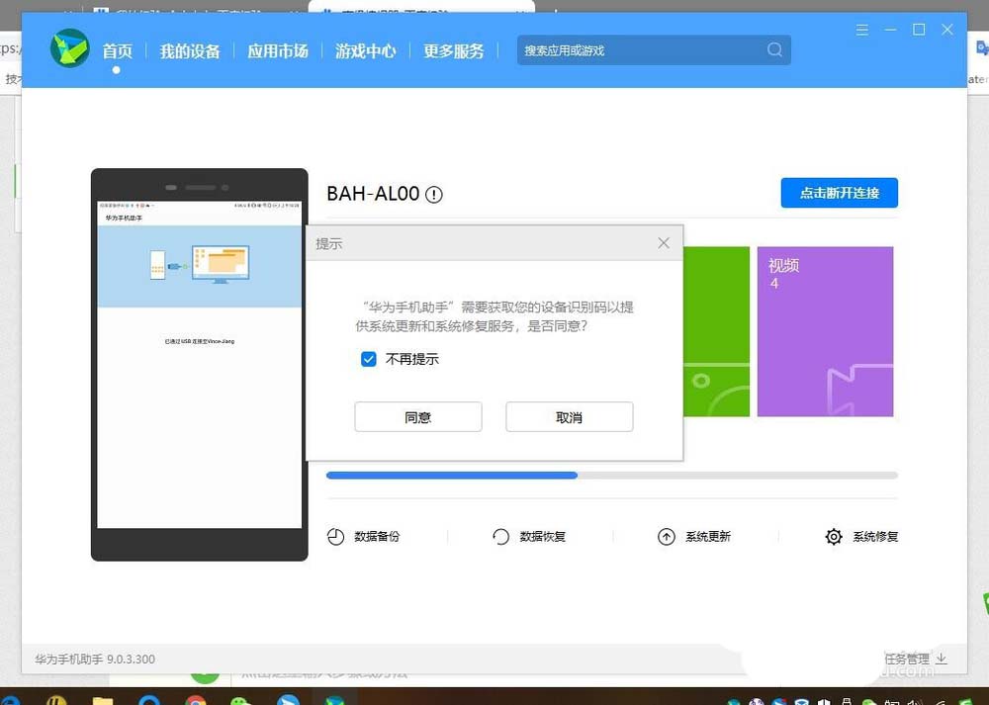The width and height of the screenshot is (989, 705).
Task: Click the 提示 dialog title
Action: tap(328, 244)
